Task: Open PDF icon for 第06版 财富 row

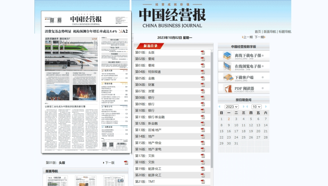Action: click(203, 85)
